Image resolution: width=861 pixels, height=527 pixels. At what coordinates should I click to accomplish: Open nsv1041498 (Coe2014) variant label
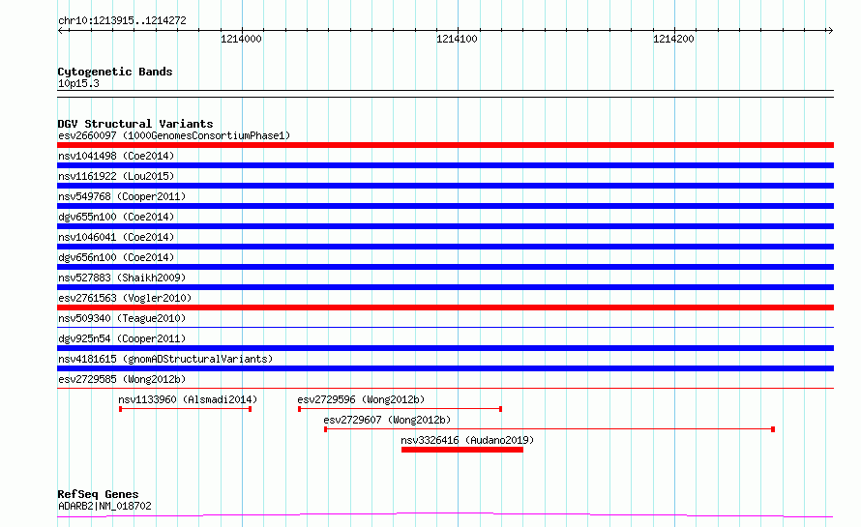coord(116,156)
